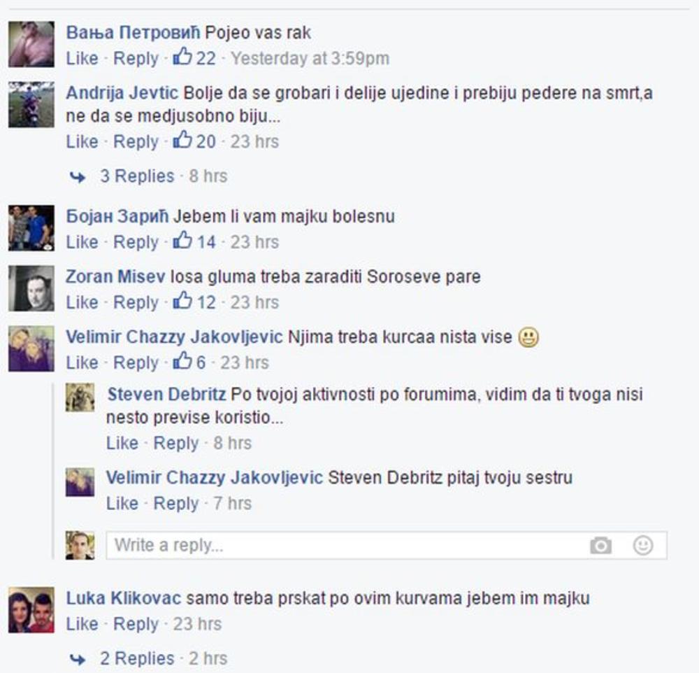This screenshot has height=673, width=699.
Task: Expand the 3 Replies thread
Action: point(137,176)
